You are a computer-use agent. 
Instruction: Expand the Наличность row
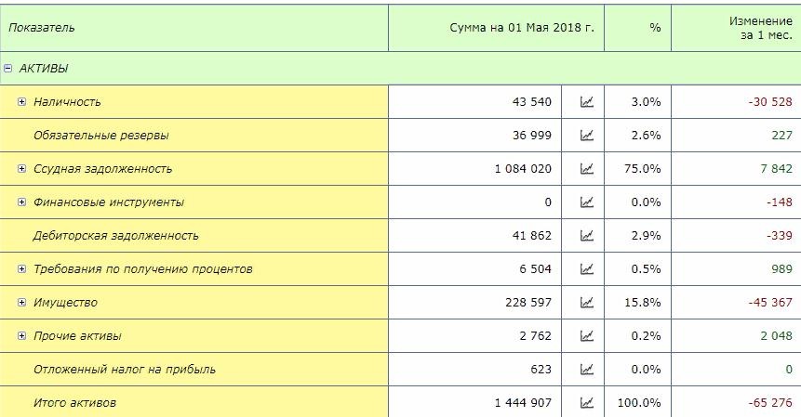click(21, 101)
